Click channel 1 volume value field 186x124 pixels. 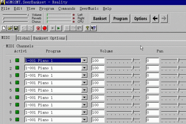[x=98, y=60]
